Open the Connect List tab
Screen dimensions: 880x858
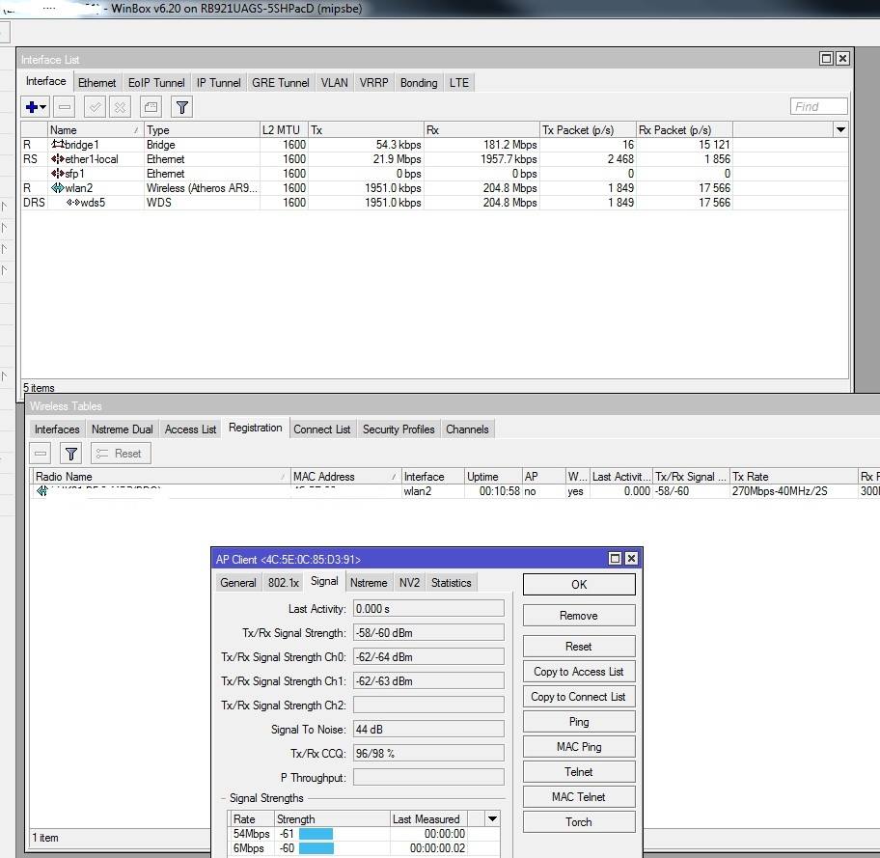click(x=321, y=429)
